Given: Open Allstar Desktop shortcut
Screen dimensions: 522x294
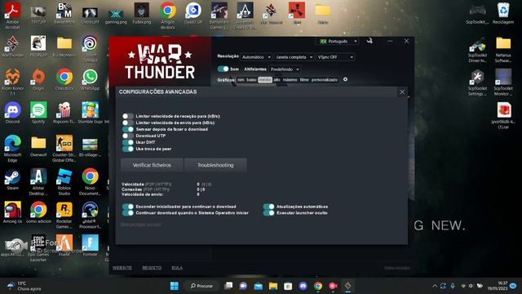Looking at the screenshot, I should (x=38, y=181).
